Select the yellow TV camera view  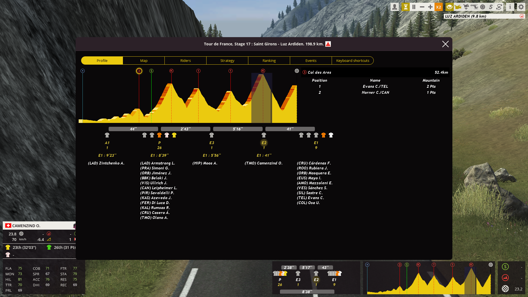(x=458, y=7)
